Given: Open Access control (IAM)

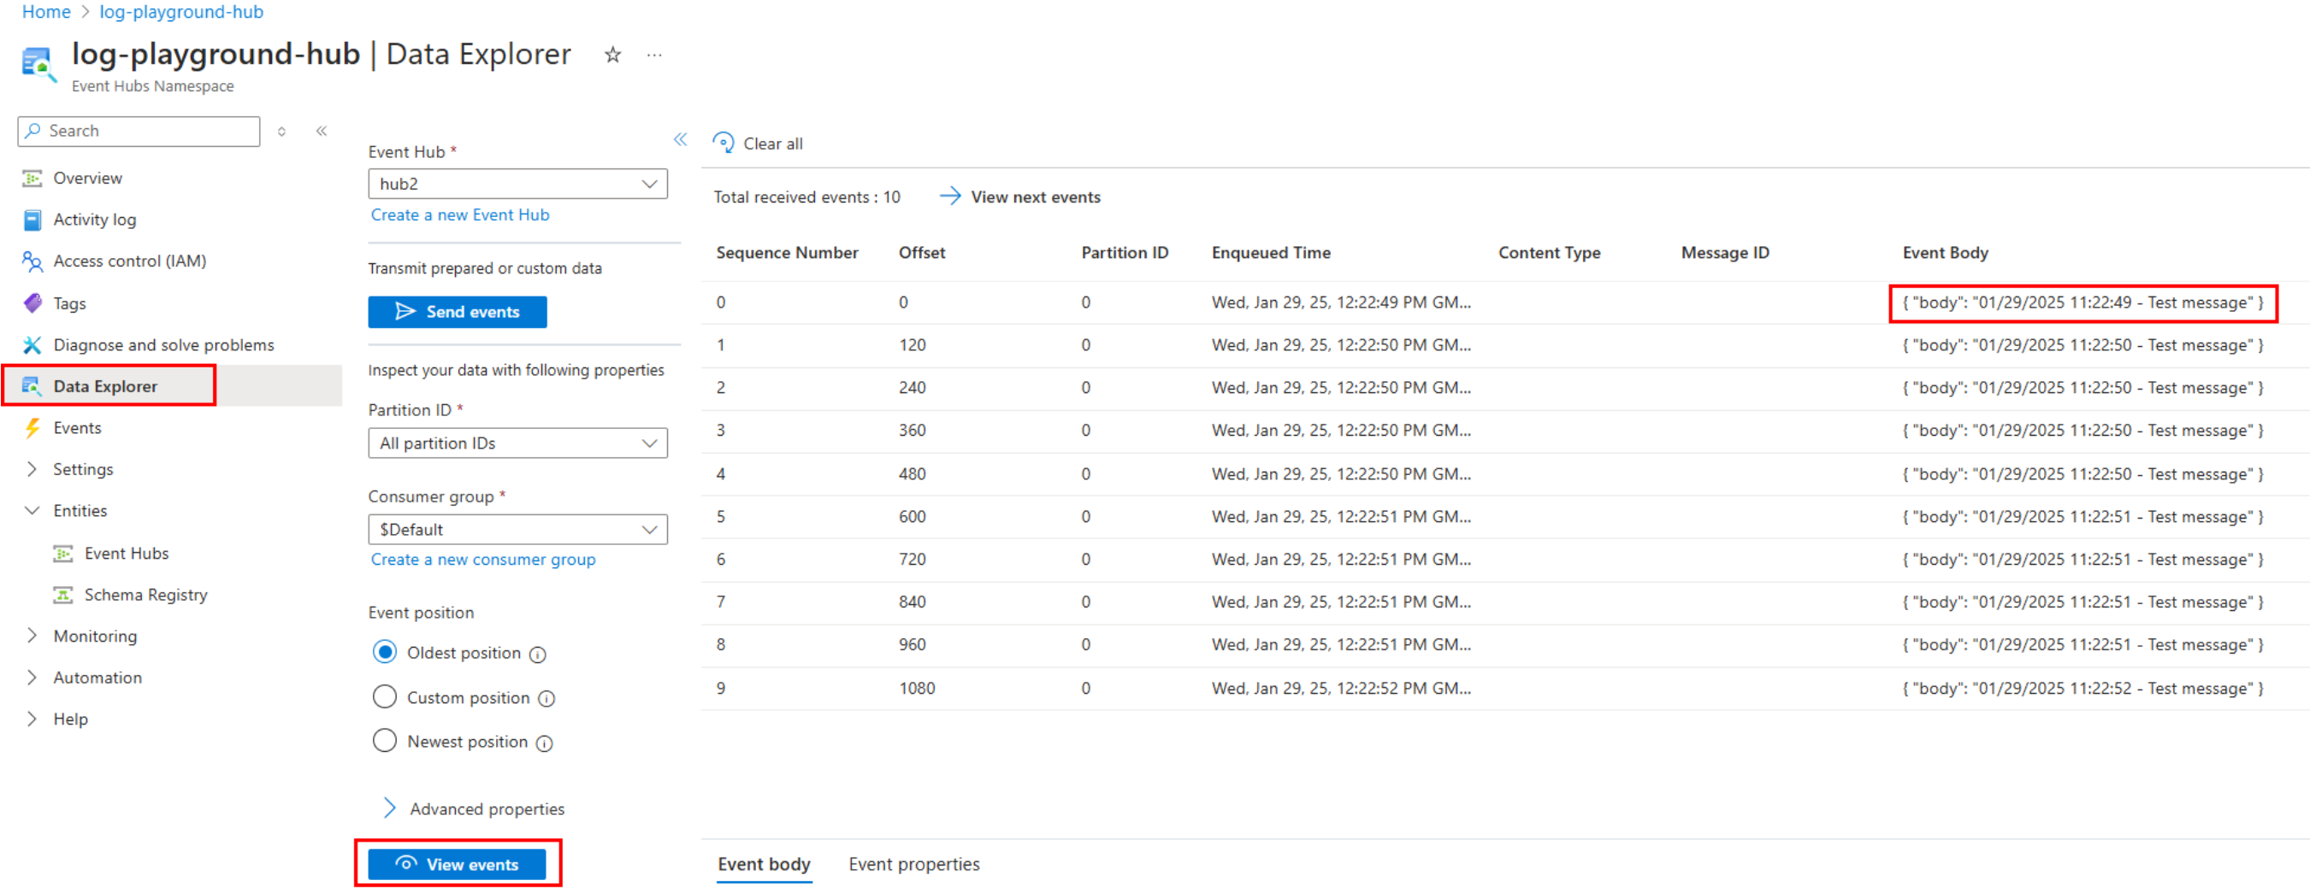Looking at the screenshot, I should (129, 261).
